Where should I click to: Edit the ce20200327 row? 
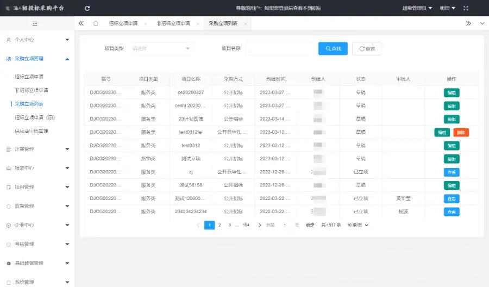click(x=452, y=92)
